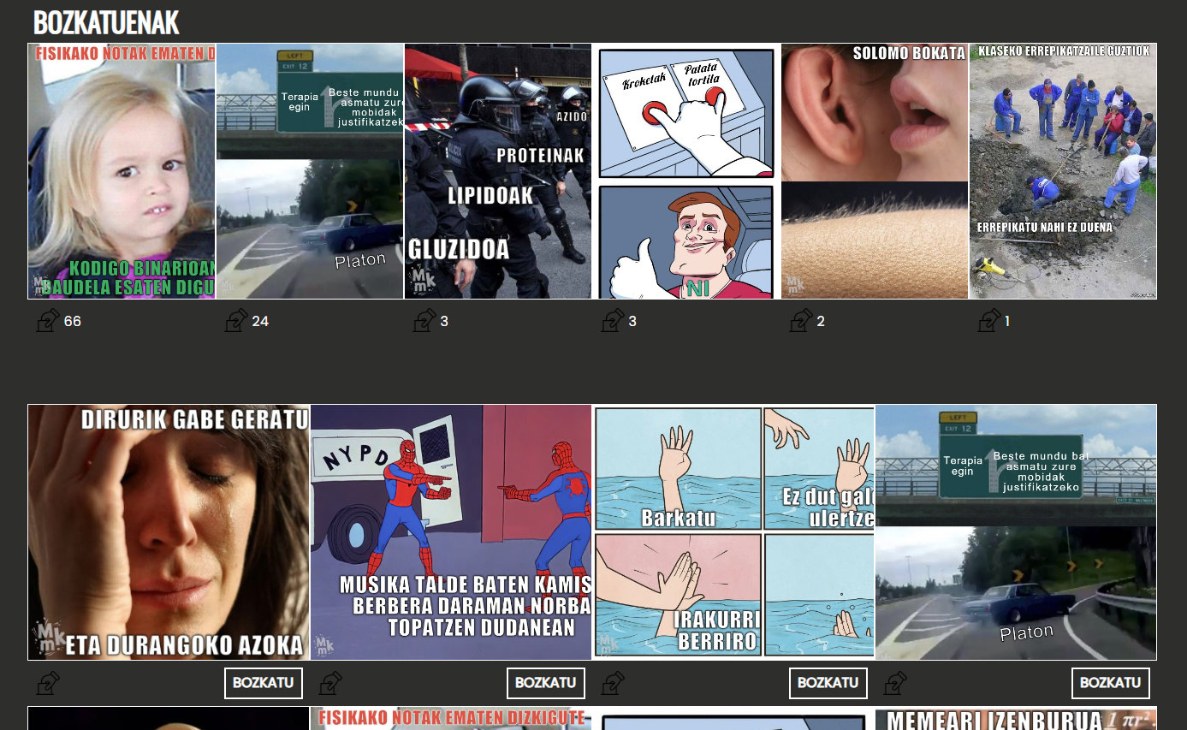Open the Proteinak Lipidoak riot police meme
Screen dimensions: 1187x730
tap(498, 171)
